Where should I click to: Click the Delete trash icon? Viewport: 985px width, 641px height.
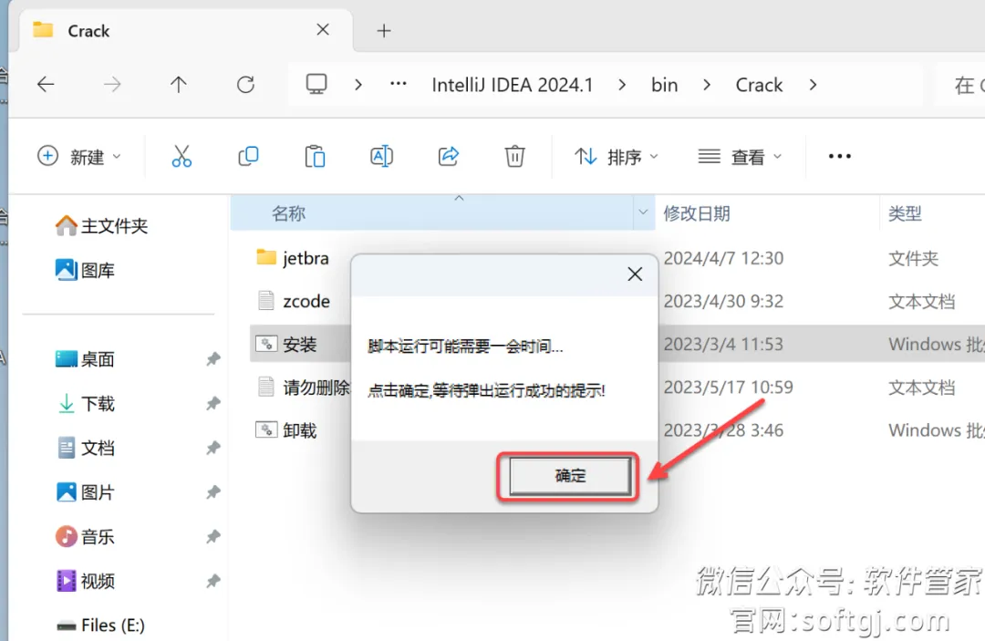[514, 156]
